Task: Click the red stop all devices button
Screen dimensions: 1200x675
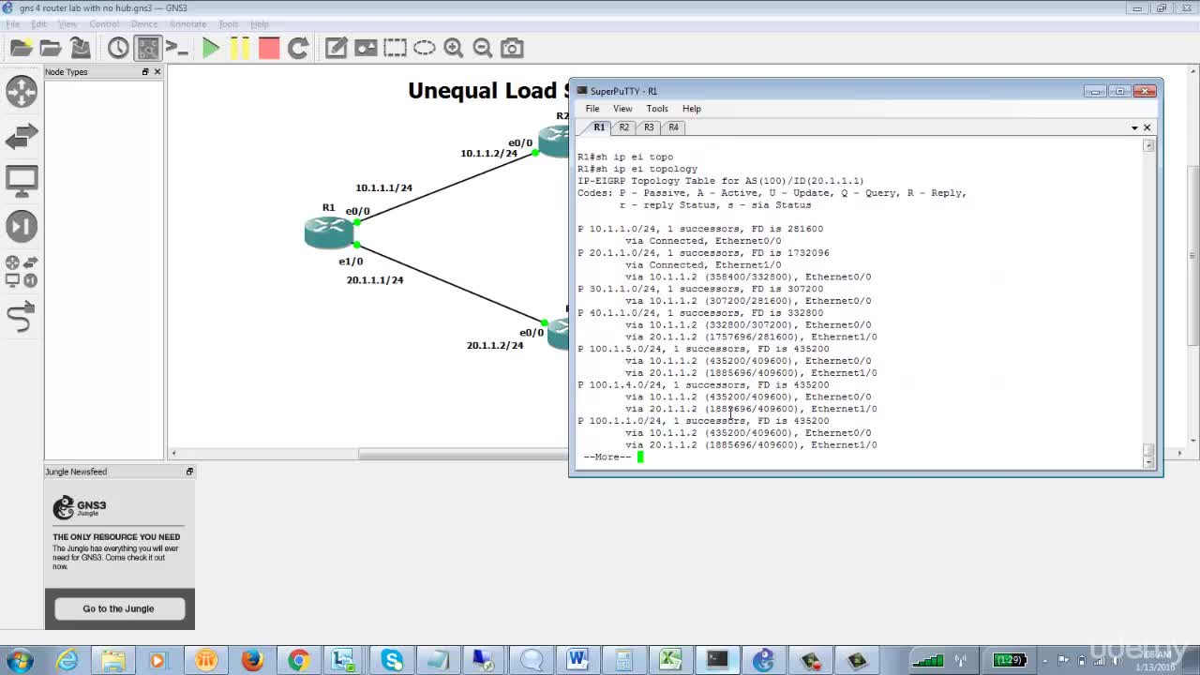Action: (x=269, y=48)
